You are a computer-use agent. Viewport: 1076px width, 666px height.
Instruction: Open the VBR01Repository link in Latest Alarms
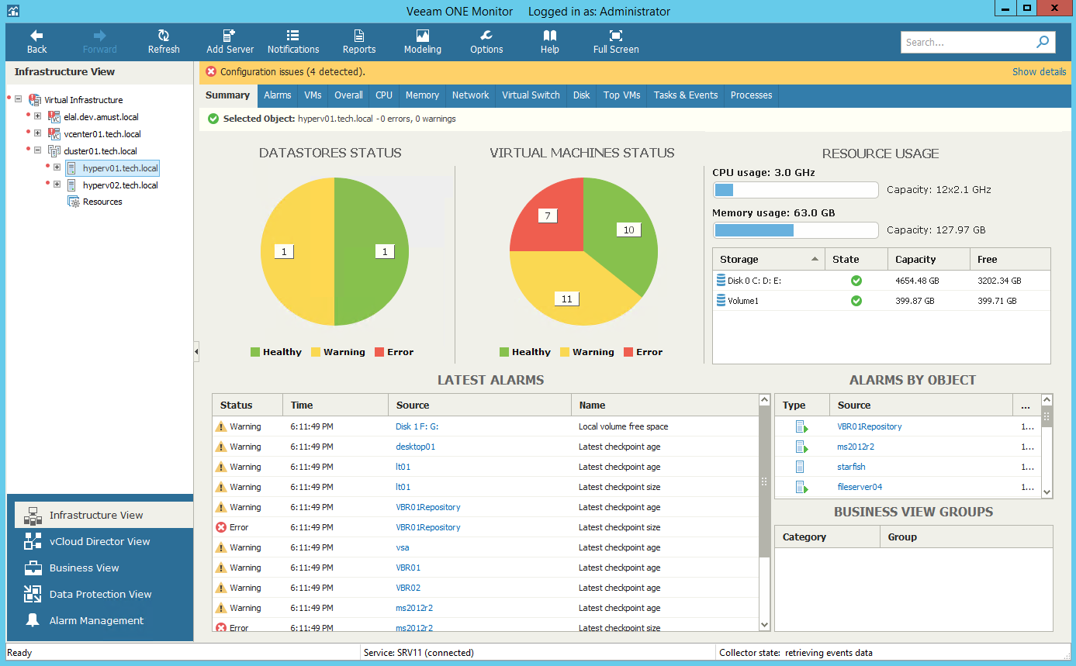[x=427, y=507]
